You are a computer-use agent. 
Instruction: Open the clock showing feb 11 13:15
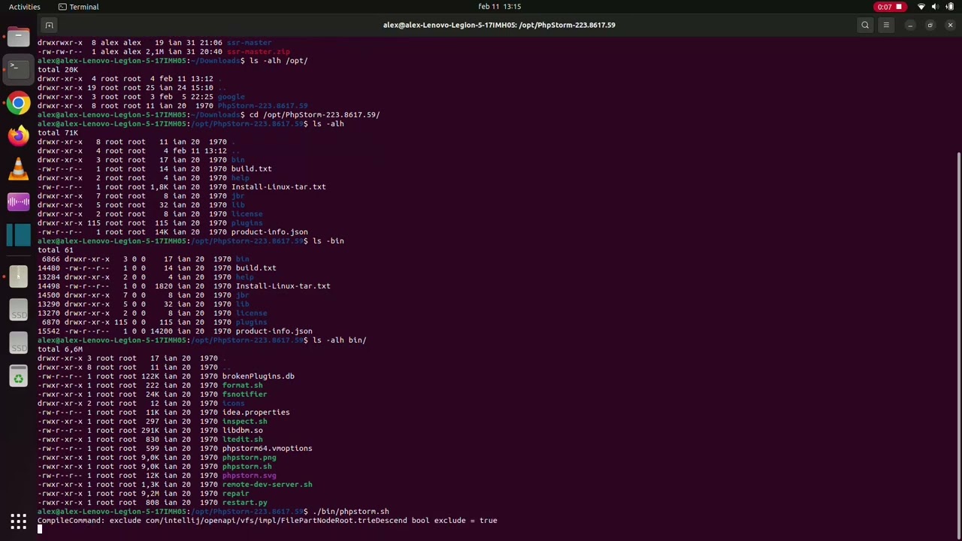pyautogui.click(x=500, y=7)
